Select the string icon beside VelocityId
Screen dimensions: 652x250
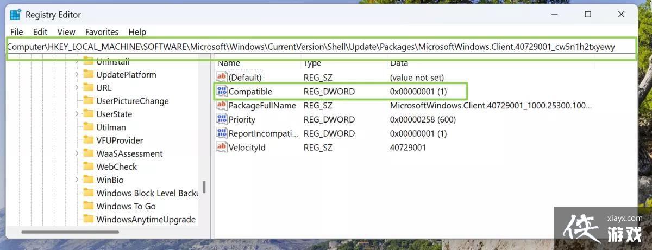[x=222, y=147]
